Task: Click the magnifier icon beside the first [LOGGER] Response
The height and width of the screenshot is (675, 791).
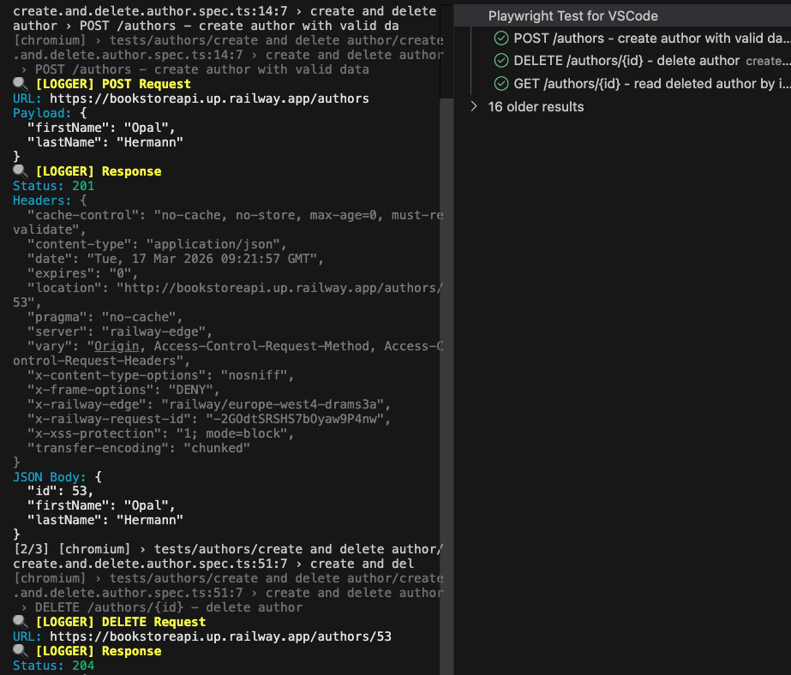Action: pos(20,170)
